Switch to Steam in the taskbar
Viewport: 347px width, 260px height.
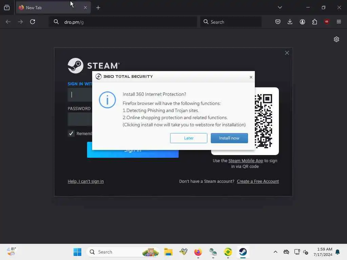click(243, 252)
